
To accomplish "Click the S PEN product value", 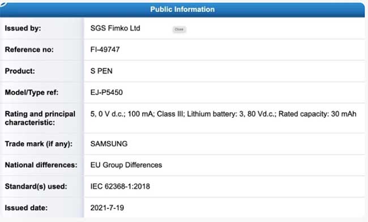I will click(x=101, y=71).
